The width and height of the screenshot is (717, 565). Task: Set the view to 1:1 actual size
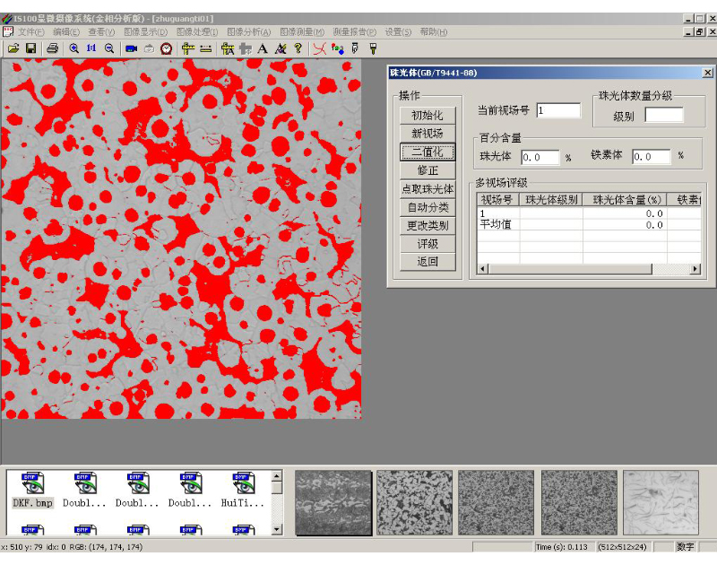[x=91, y=48]
